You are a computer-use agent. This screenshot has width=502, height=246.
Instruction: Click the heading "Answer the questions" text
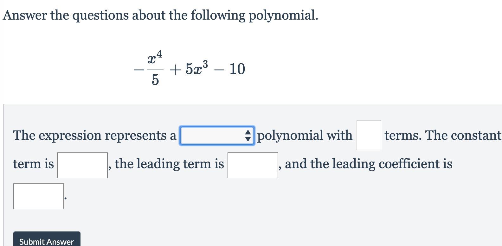pyautogui.click(x=160, y=15)
